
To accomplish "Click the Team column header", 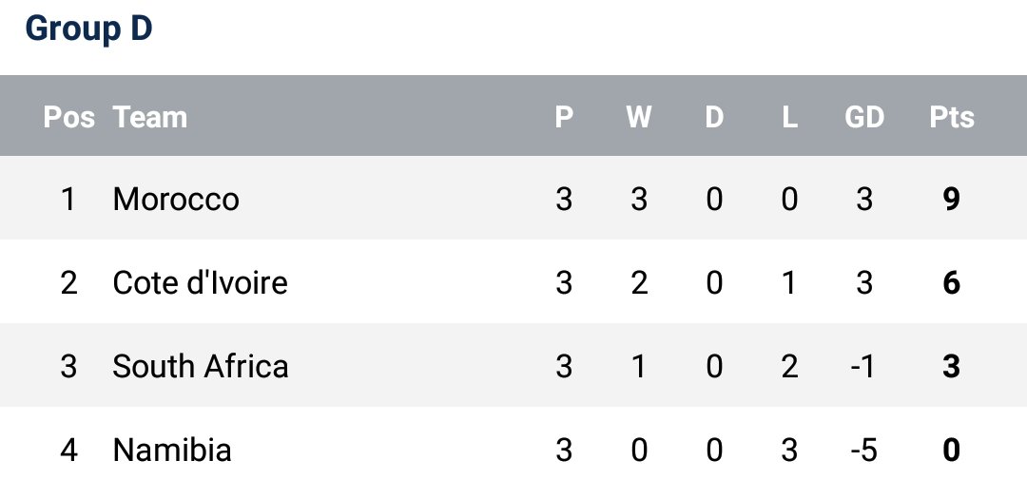I will coord(150,117).
